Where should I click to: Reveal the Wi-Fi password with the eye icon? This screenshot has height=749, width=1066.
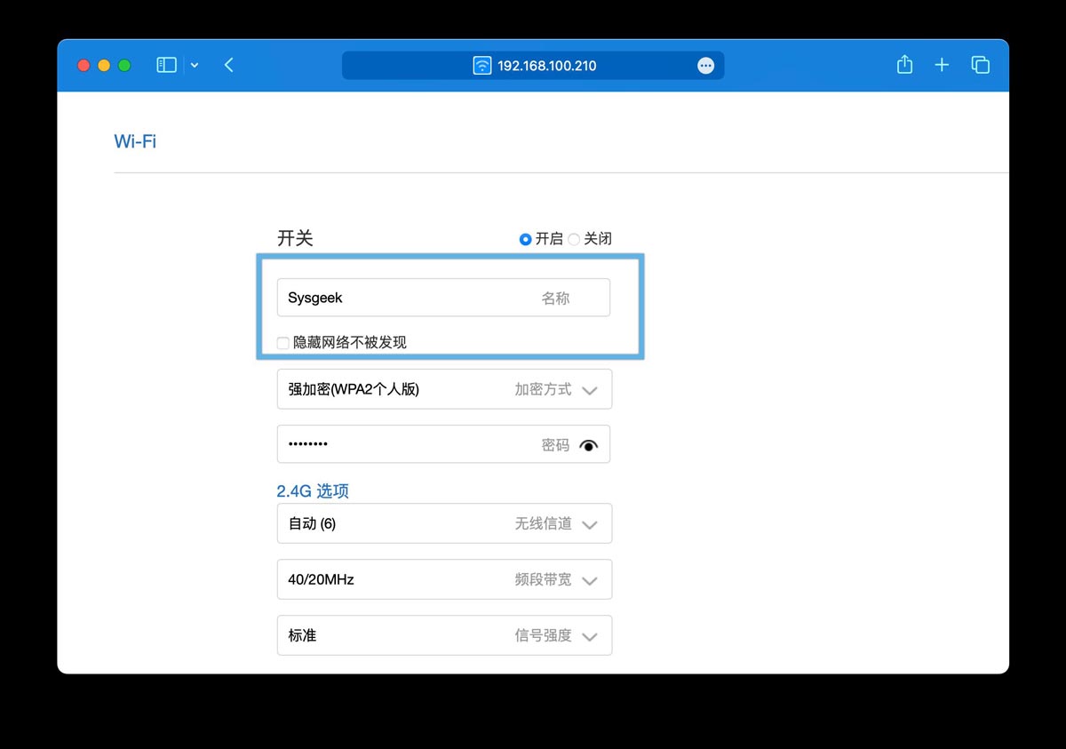tap(589, 444)
